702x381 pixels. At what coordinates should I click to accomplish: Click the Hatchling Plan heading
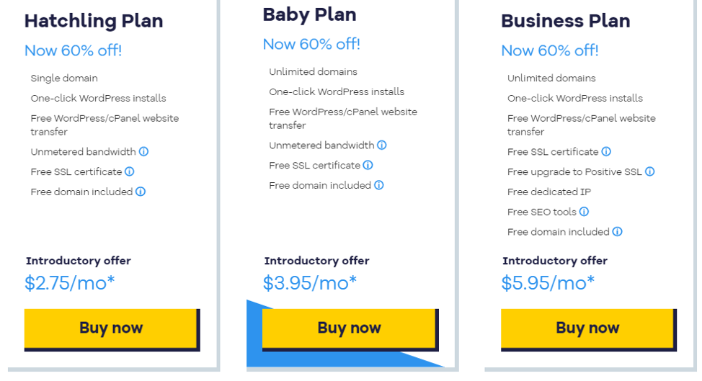(94, 21)
